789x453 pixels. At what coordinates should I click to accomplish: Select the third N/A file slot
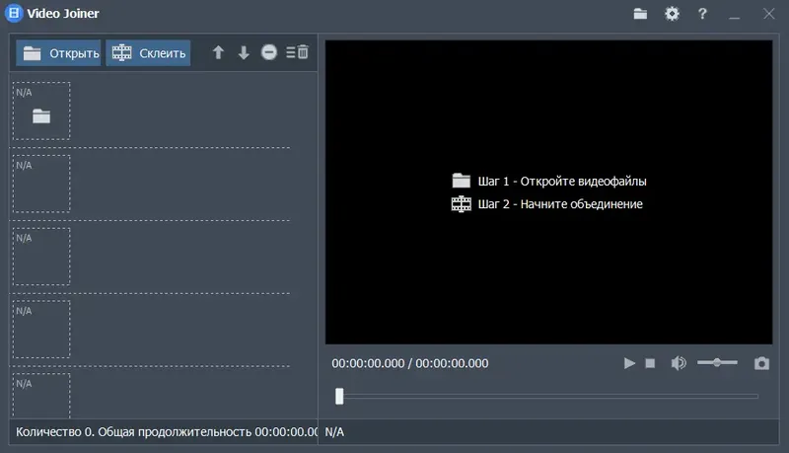[x=41, y=257]
